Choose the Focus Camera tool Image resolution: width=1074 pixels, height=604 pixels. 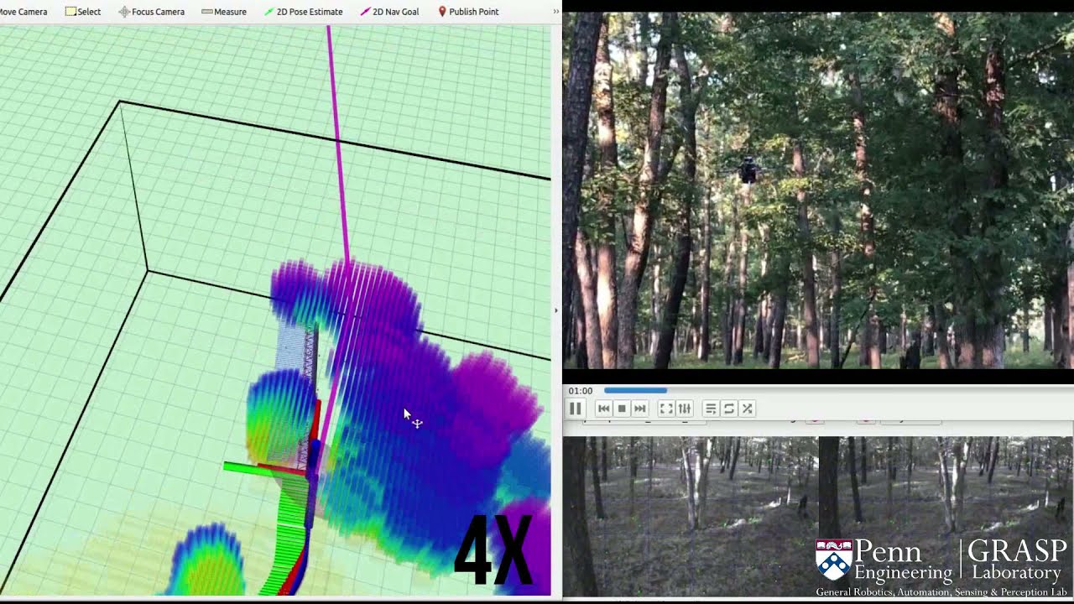pos(152,12)
